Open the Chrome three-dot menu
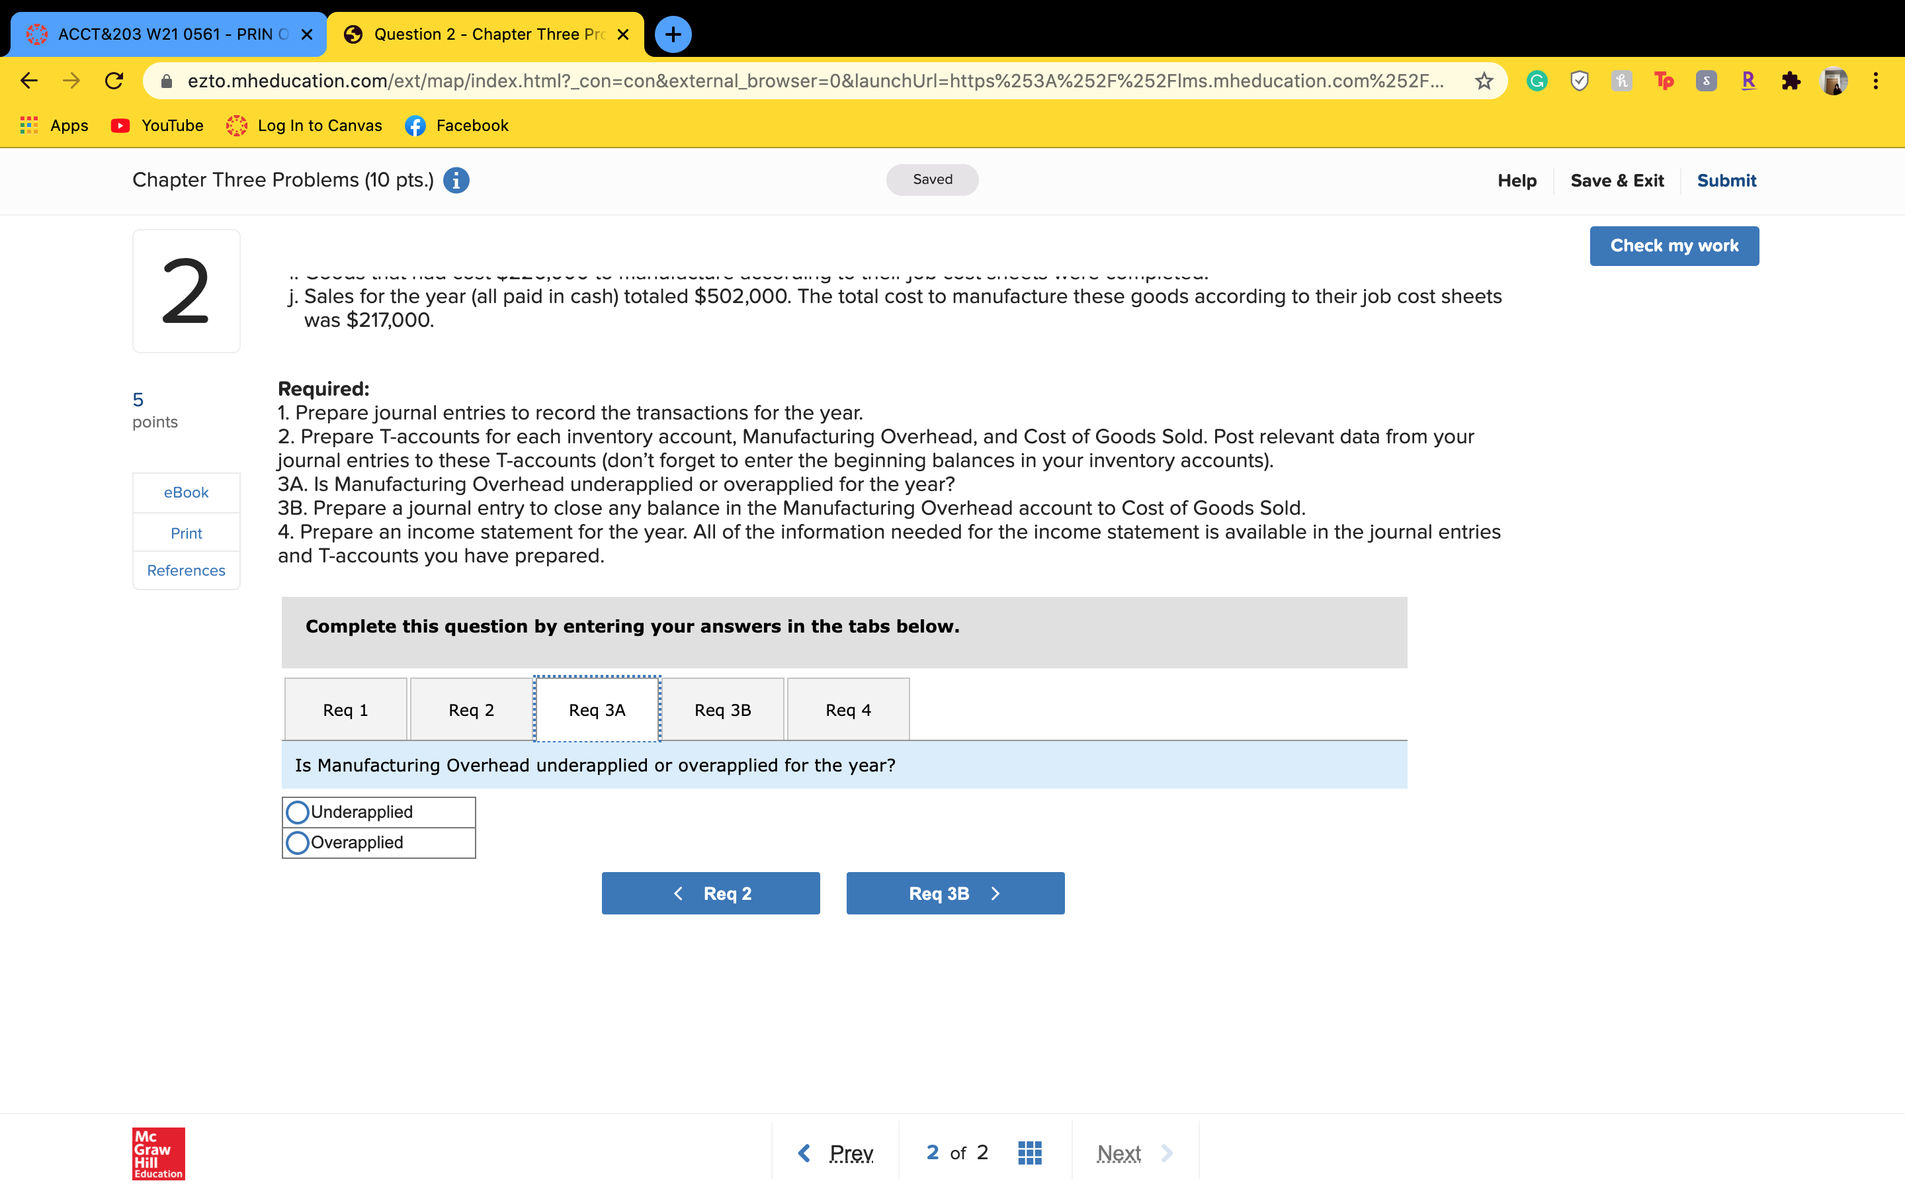This screenshot has width=1905, height=1191. pyautogui.click(x=1877, y=80)
